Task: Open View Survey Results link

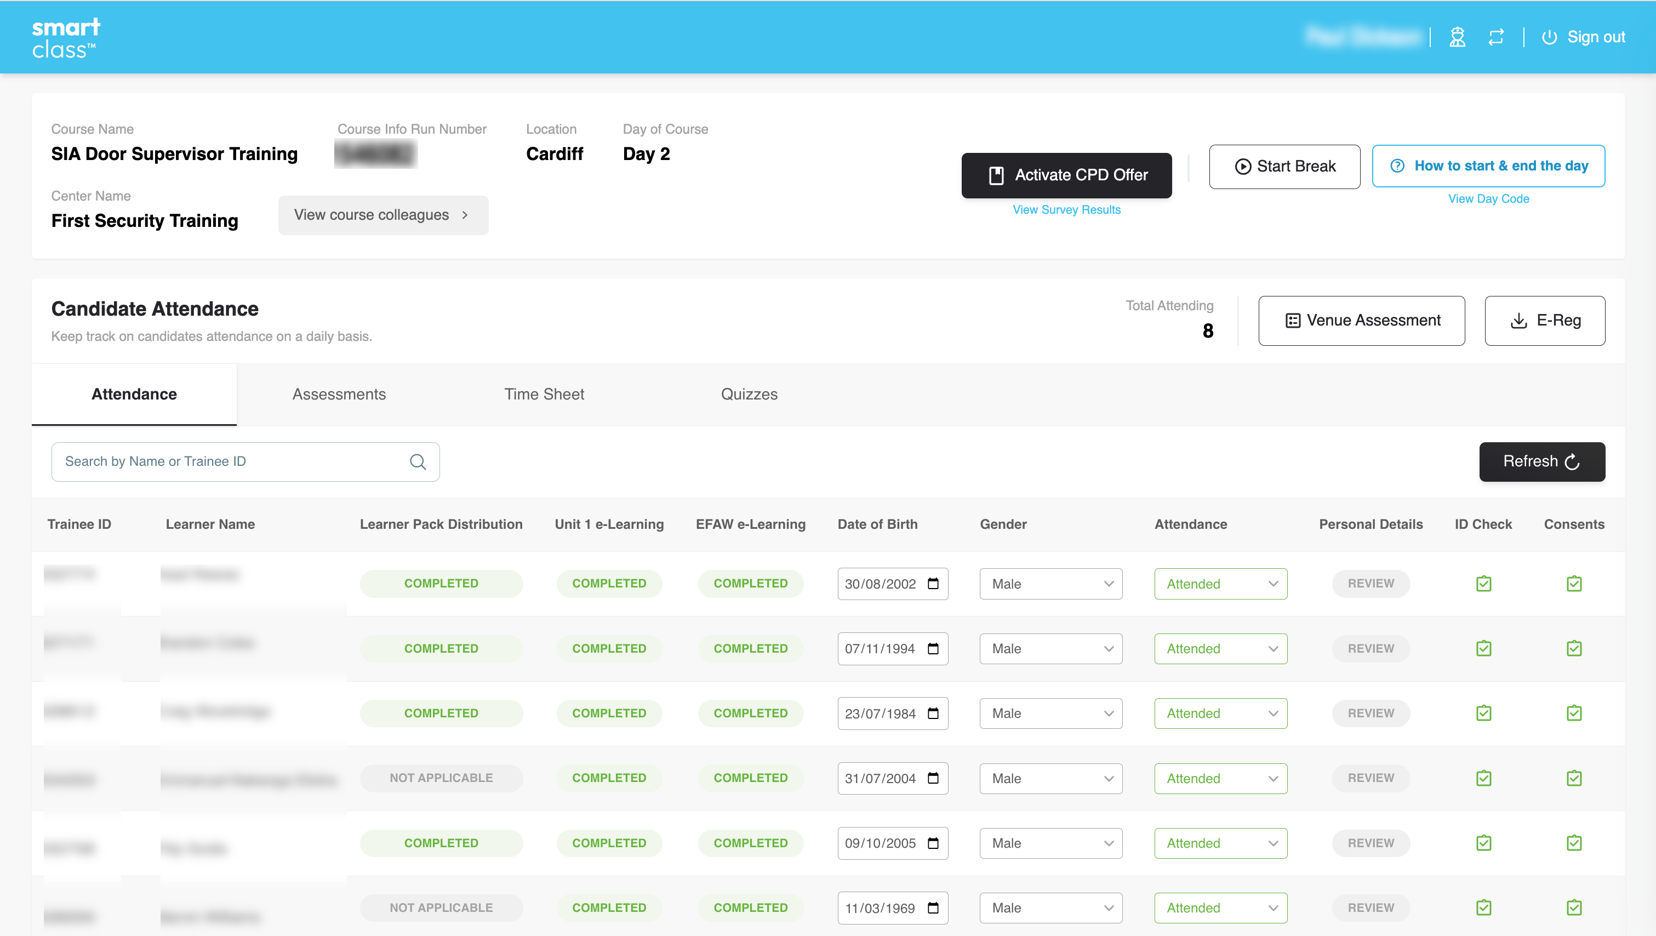Action: [x=1066, y=209]
